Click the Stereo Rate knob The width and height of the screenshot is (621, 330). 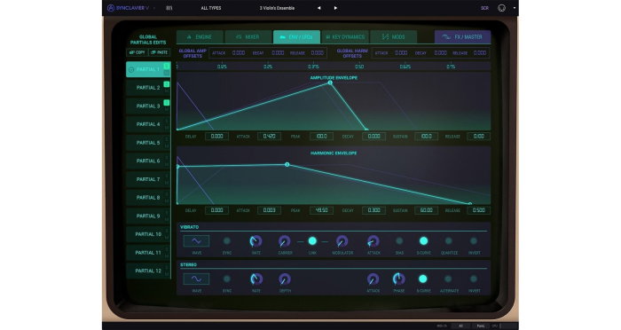point(256,279)
